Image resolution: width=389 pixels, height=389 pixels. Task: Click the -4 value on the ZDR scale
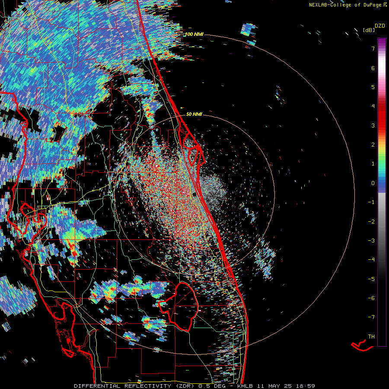click(x=371, y=259)
